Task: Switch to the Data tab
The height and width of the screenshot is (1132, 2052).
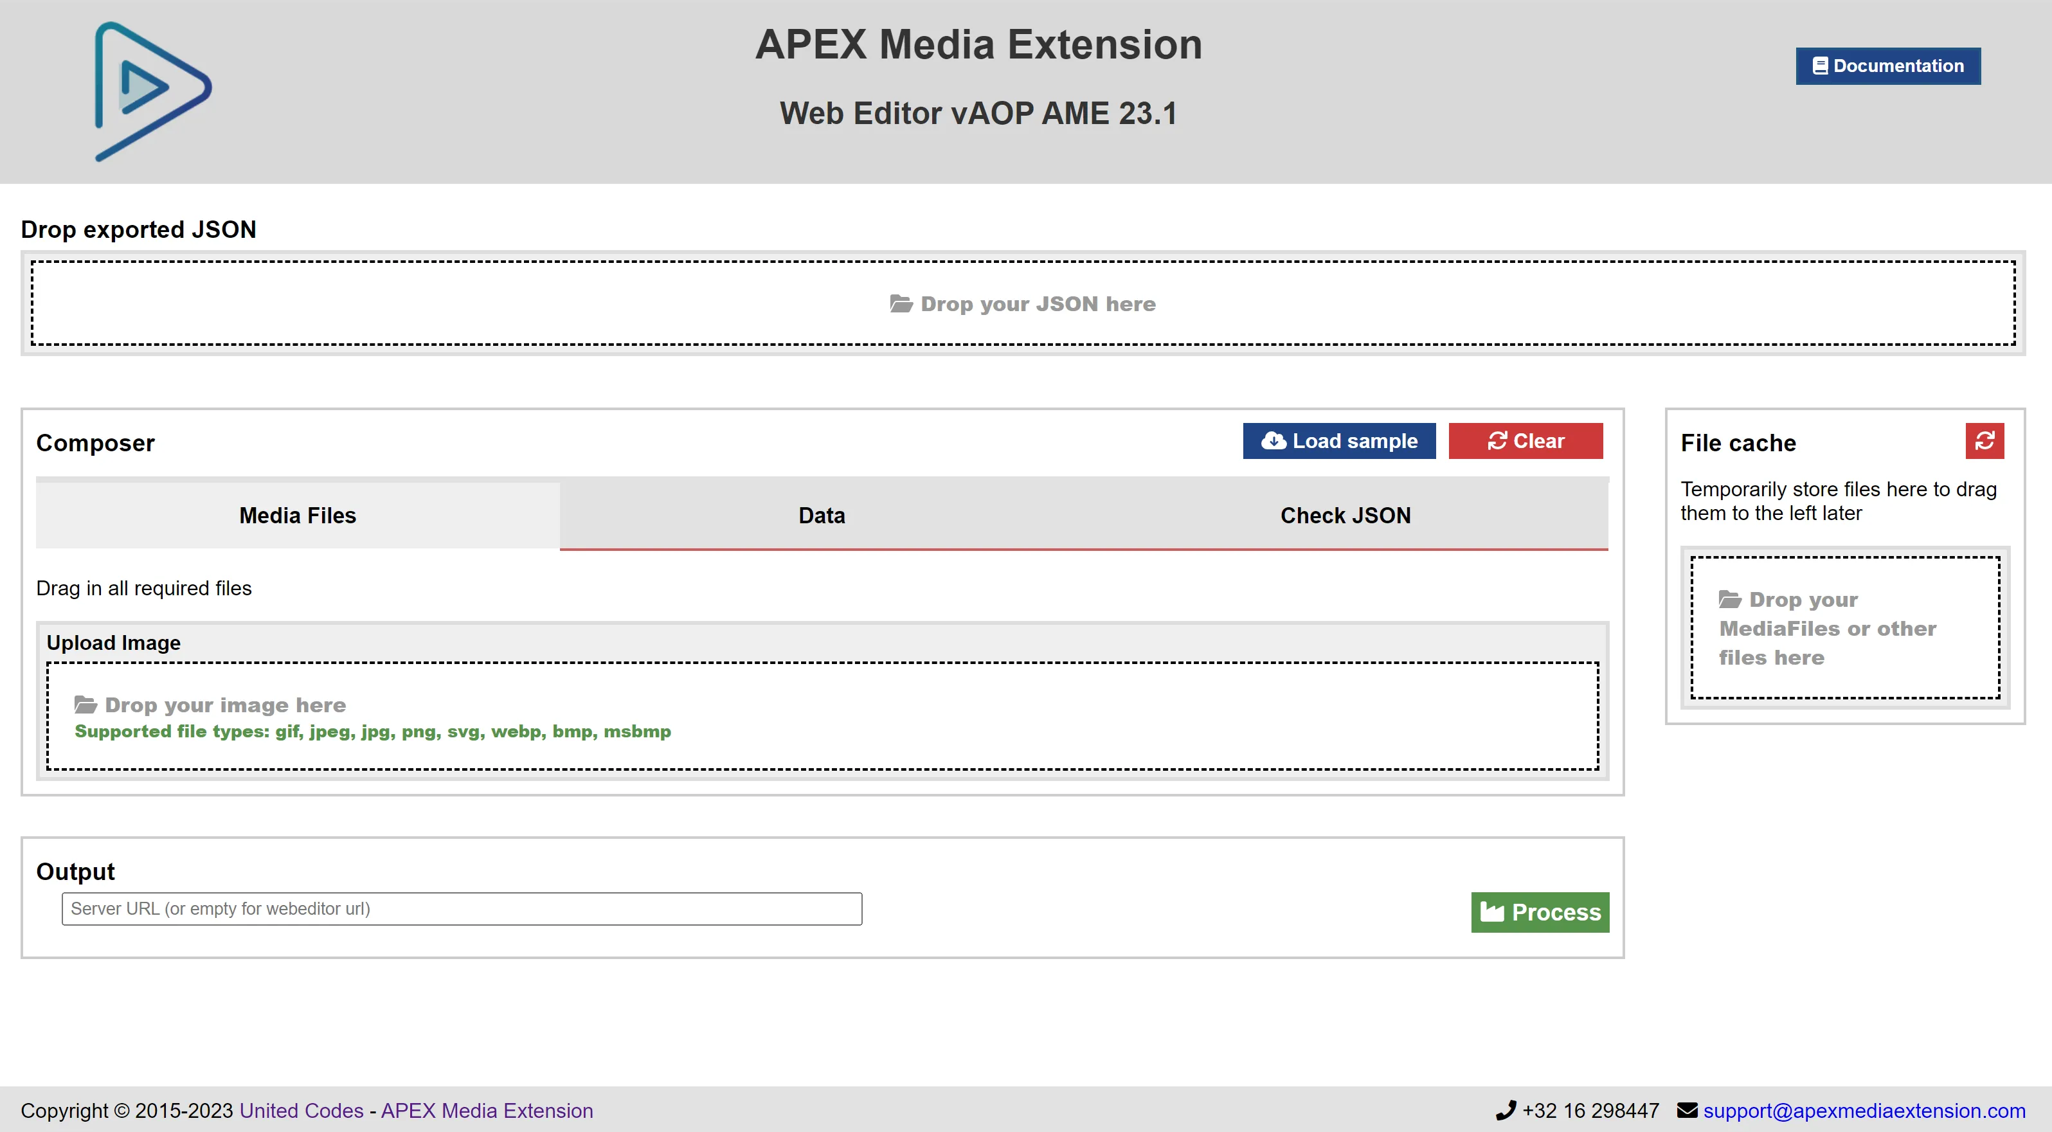Action: [x=822, y=516]
